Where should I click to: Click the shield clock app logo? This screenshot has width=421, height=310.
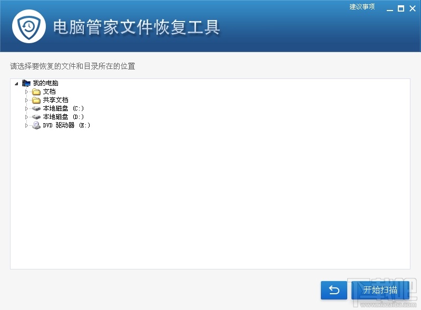tap(29, 26)
